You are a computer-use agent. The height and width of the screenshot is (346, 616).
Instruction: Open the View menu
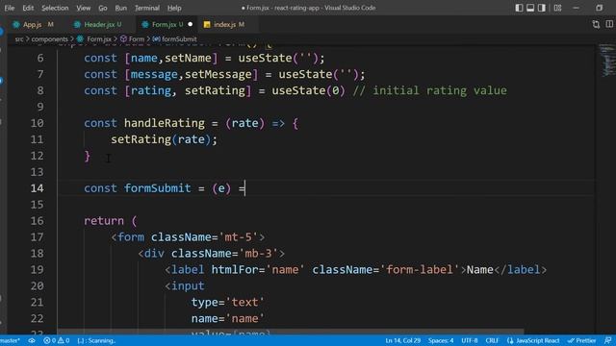(x=84, y=8)
